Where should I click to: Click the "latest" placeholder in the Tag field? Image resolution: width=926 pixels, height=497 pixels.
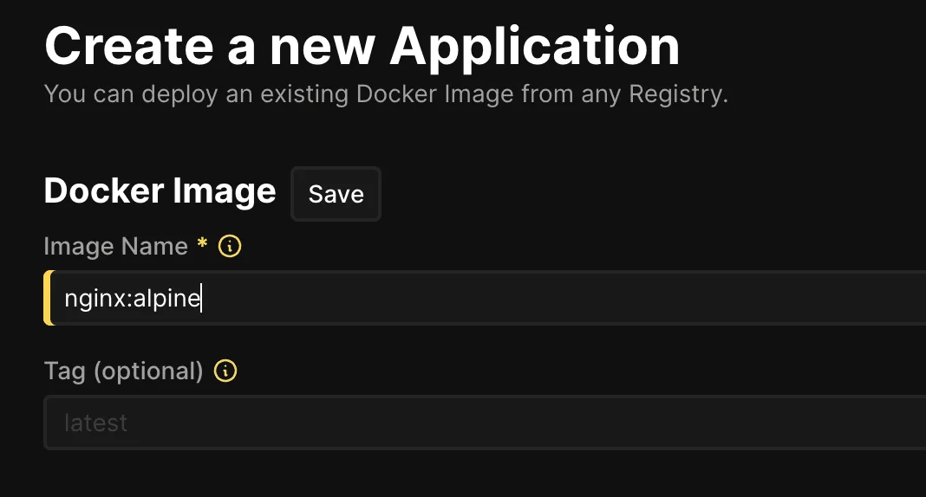point(95,423)
